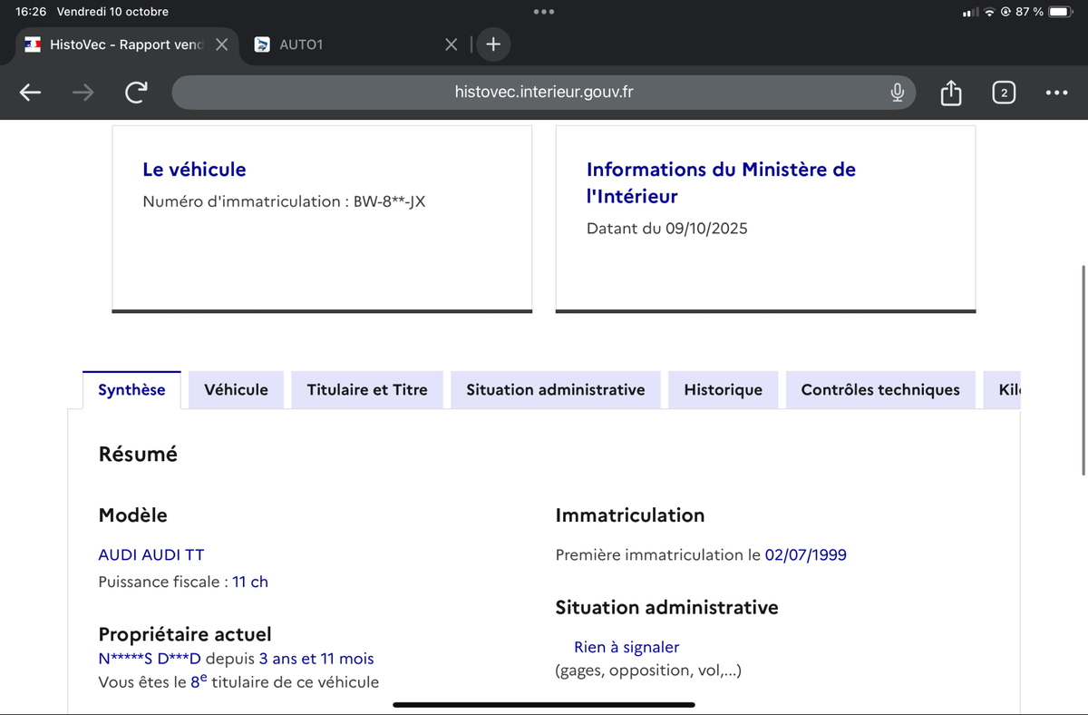This screenshot has width=1088, height=715.
Task: Open a new tab with plus button
Action: pos(492,44)
